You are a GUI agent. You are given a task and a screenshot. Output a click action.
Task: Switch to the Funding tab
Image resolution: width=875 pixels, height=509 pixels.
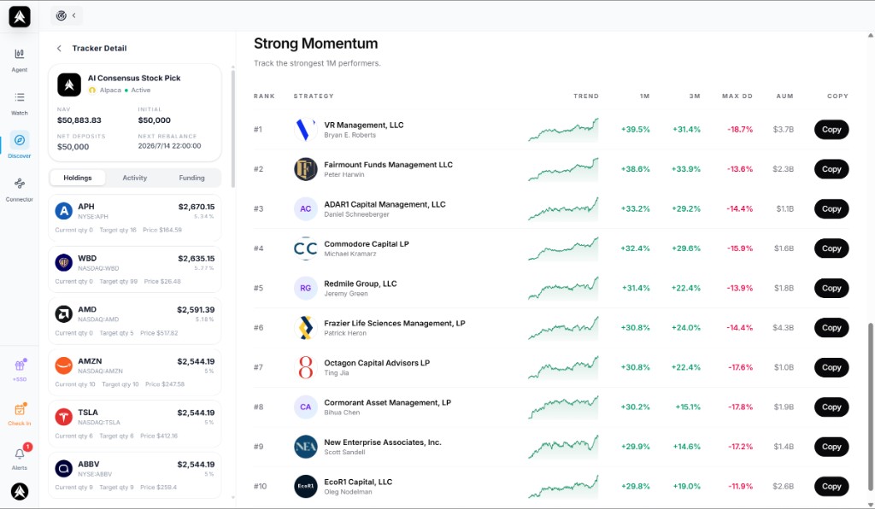(x=191, y=178)
